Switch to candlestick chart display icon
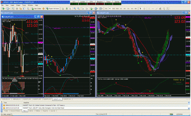This screenshot has width=191, height=116. point(67,9)
